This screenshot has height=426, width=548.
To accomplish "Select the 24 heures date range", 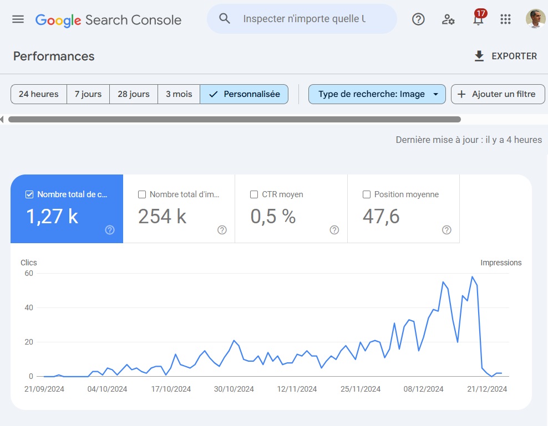I will [x=39, y=94].
